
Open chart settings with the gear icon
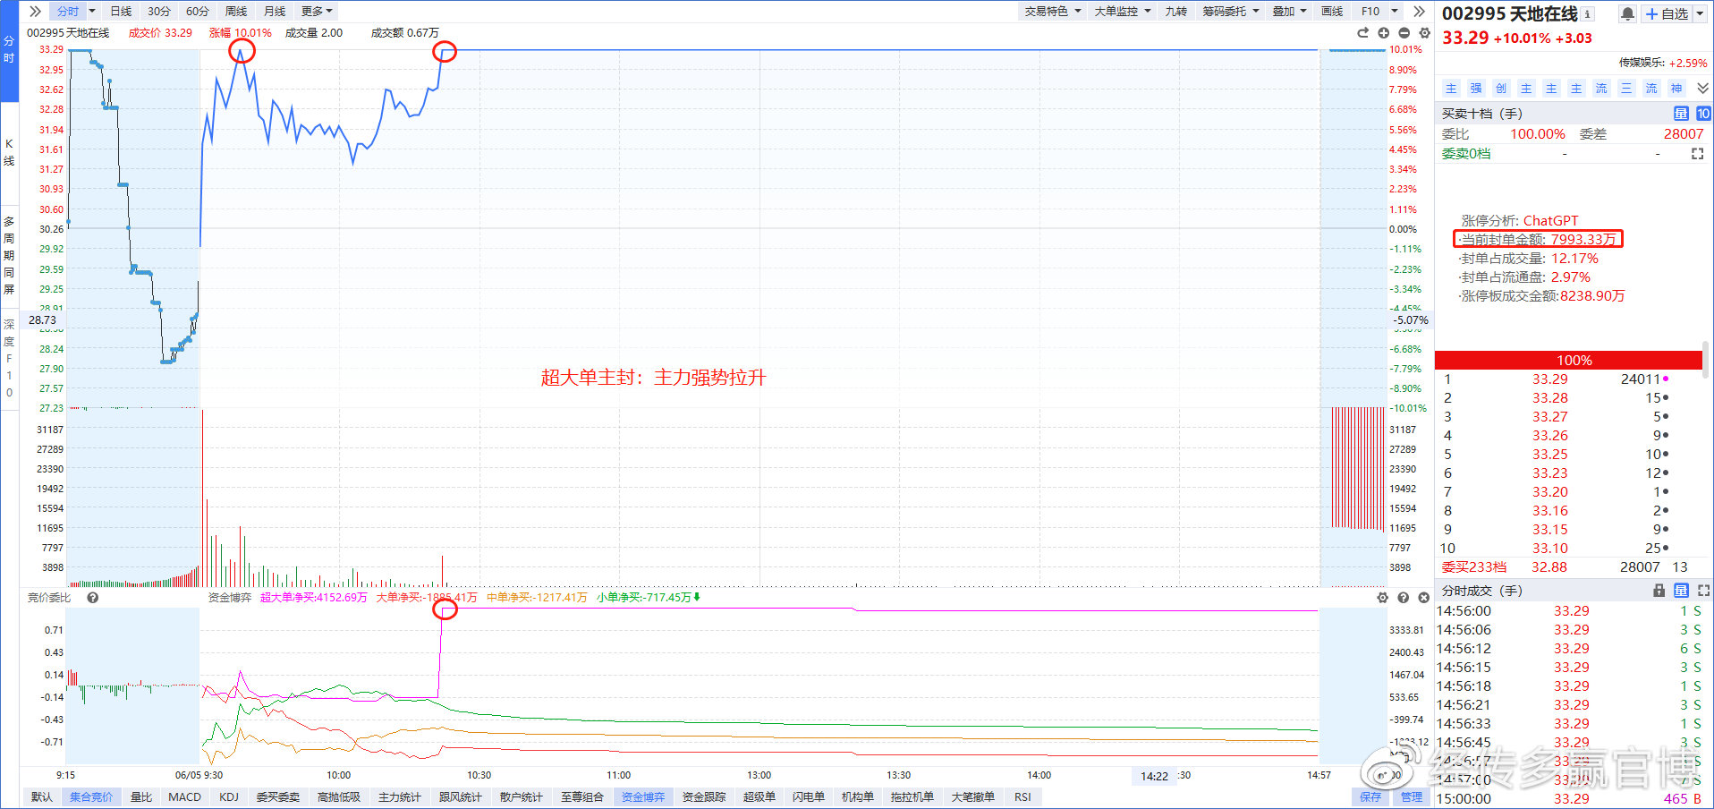1424,33
